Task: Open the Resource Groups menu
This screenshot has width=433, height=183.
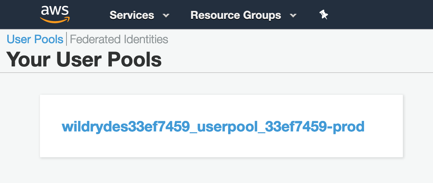Action: point(243,15)
